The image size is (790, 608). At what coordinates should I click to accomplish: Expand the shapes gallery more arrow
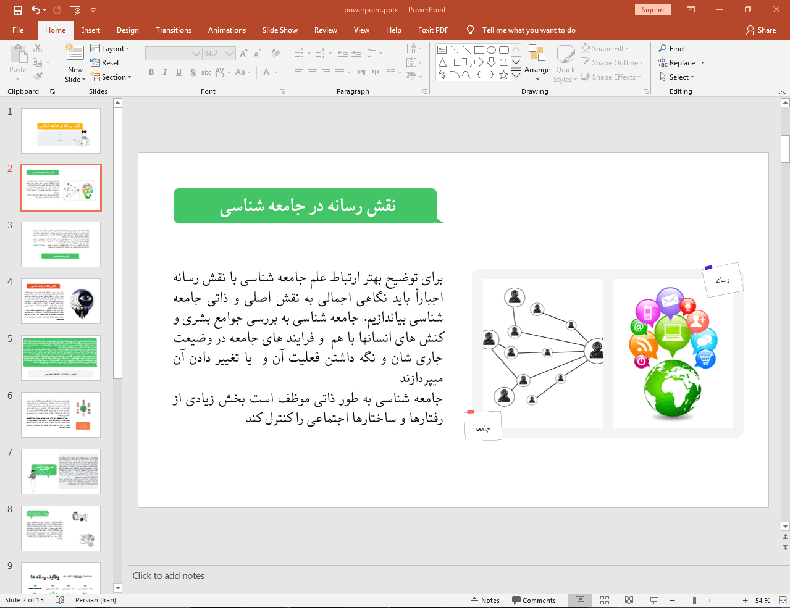tap(516, 75)
